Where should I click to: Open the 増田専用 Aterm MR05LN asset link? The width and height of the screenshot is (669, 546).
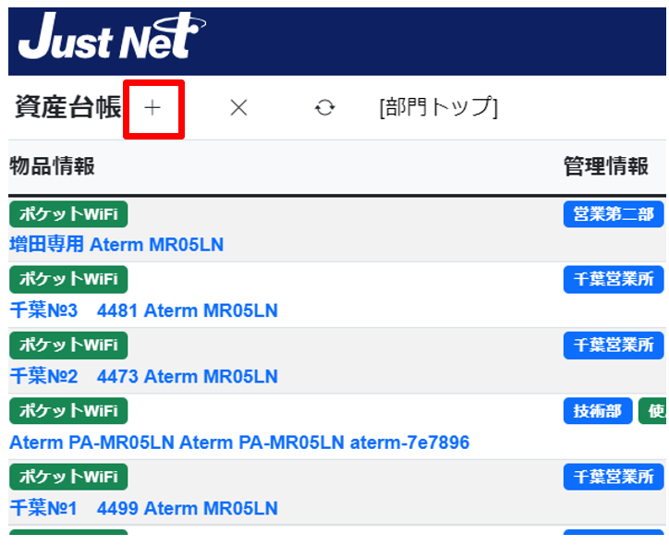point(116,245)
